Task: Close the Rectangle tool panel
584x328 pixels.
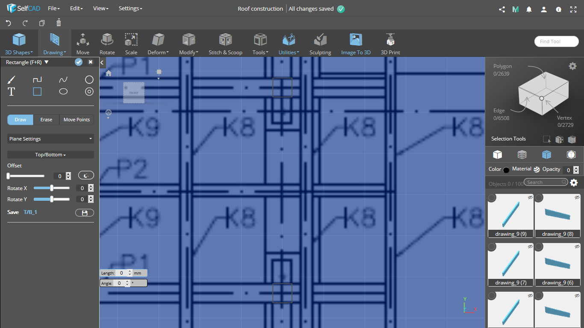Action: (x=91, y=62)
